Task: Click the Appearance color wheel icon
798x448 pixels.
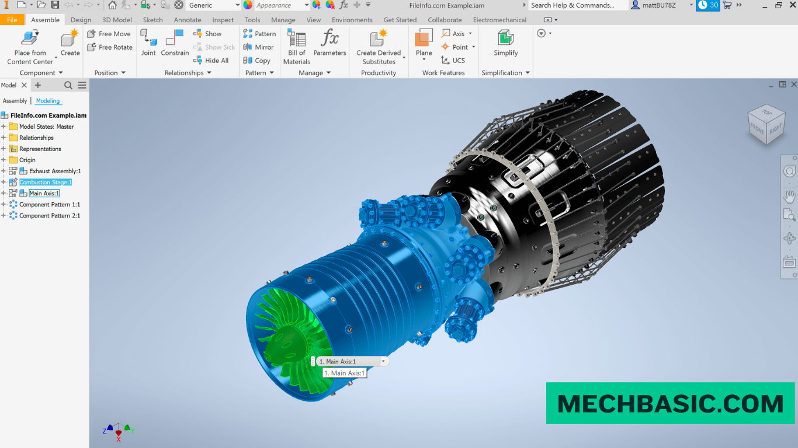Action: click(248, 5)
